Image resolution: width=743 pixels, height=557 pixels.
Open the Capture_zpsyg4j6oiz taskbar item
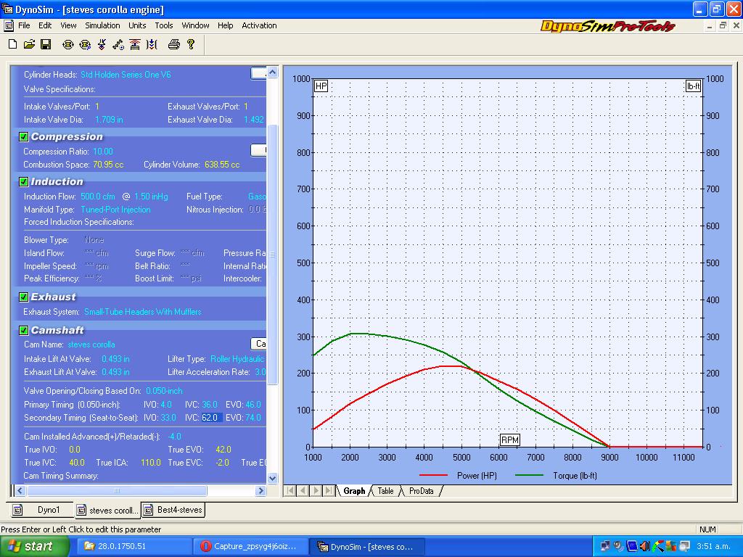[250, 546]
